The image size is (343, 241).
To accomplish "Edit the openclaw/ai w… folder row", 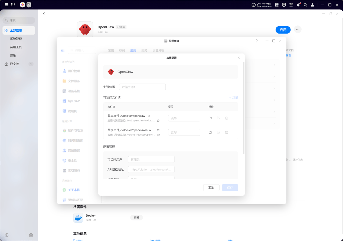I will coord(218,132).
